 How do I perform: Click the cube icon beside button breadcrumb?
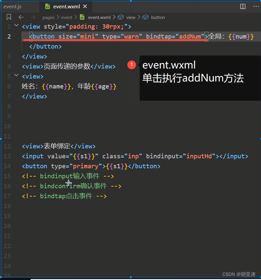[146, 17]
